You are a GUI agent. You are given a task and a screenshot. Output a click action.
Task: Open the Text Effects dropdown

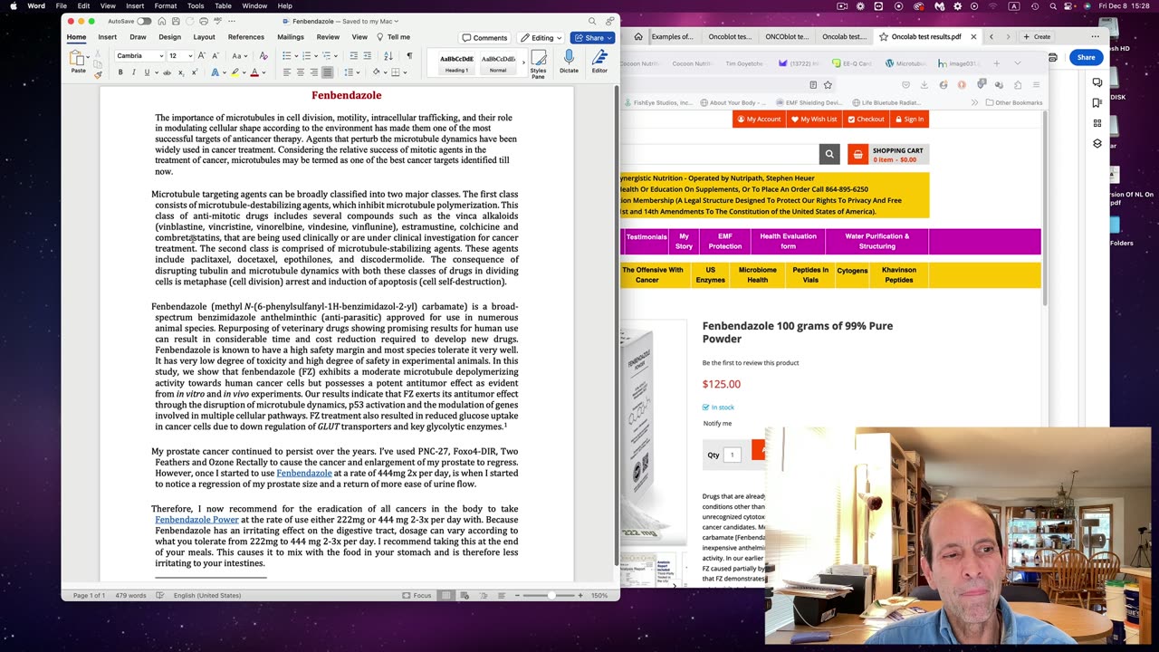(225, 72)
